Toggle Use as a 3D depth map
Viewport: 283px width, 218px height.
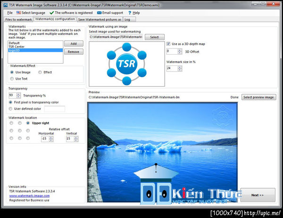coord(168,44)
